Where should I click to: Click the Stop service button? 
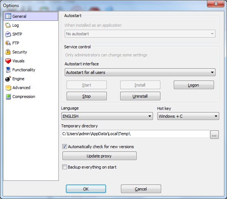click(87, 96)
